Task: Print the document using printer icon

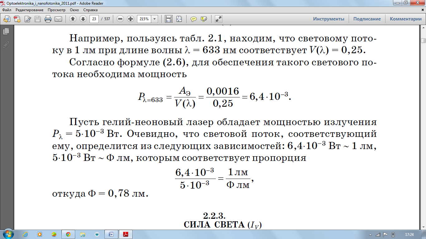Action: pos(48,19)
